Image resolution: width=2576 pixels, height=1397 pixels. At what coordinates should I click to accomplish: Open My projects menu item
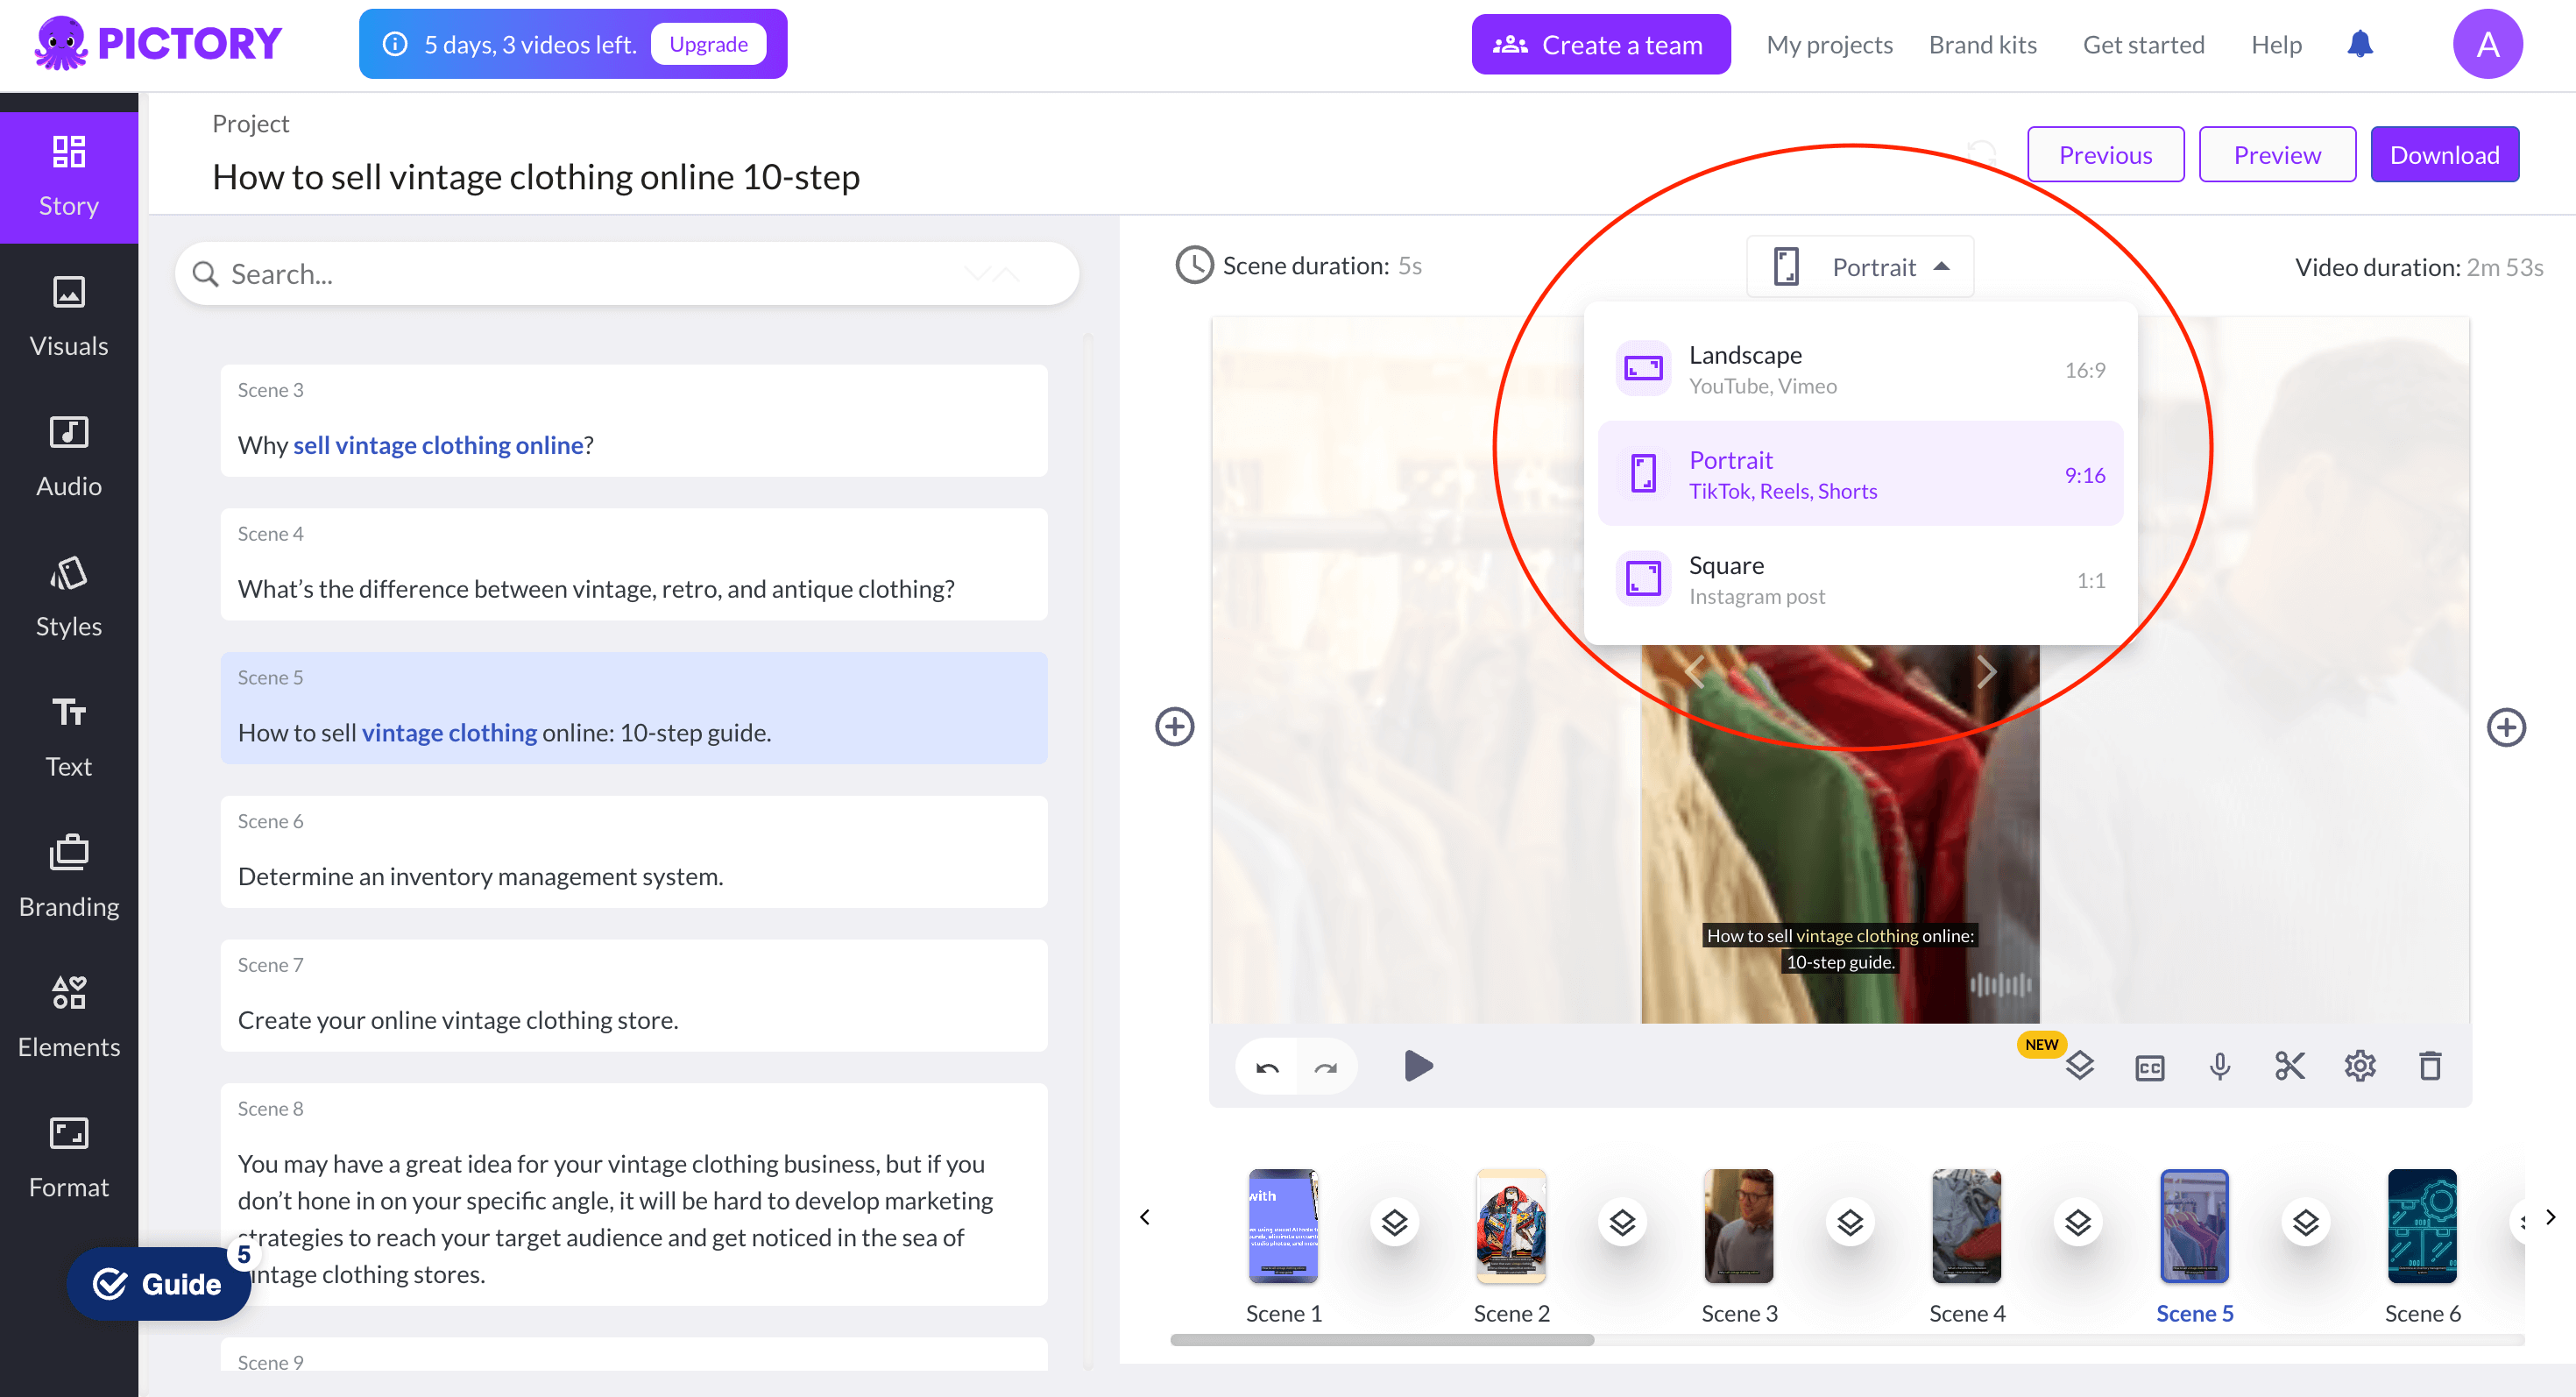(x=1829, y=43)
